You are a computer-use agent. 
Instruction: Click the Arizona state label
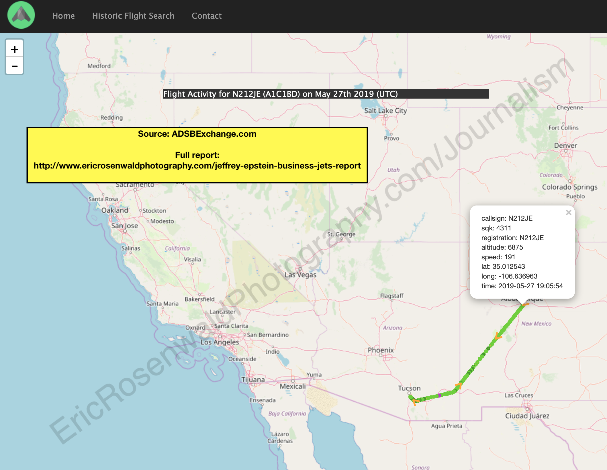pos(393,328)
